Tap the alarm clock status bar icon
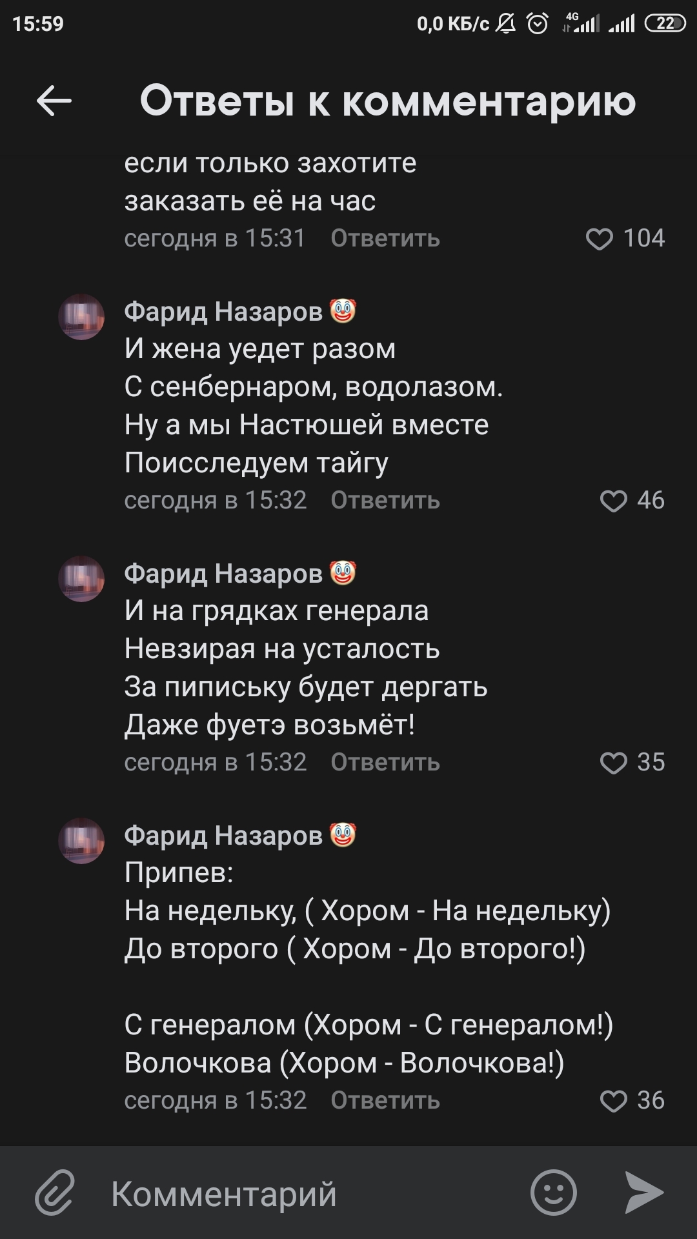Viewport: 697px width, 1239px height. tap(538, 24)
